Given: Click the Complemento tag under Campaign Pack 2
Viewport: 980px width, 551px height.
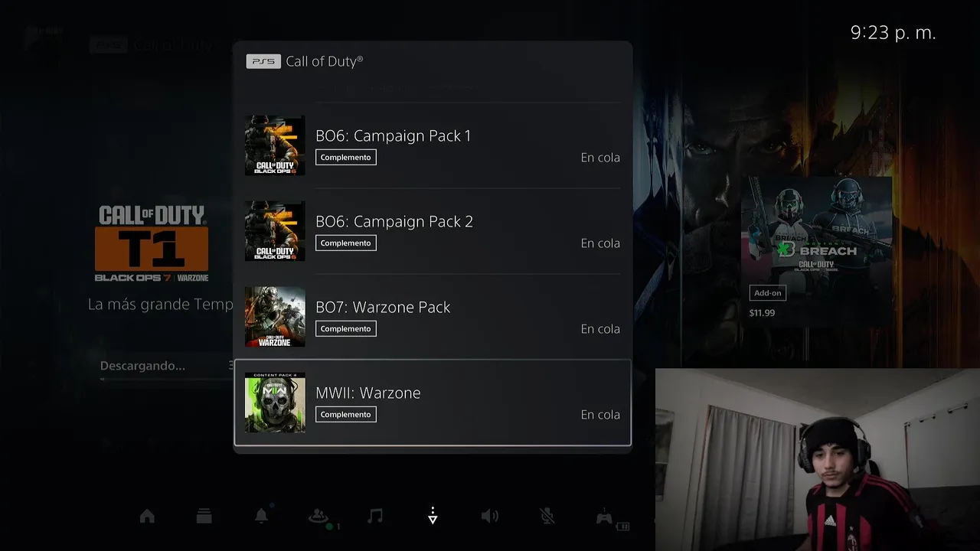Looking at the screenshot, I should pos(346,243).
